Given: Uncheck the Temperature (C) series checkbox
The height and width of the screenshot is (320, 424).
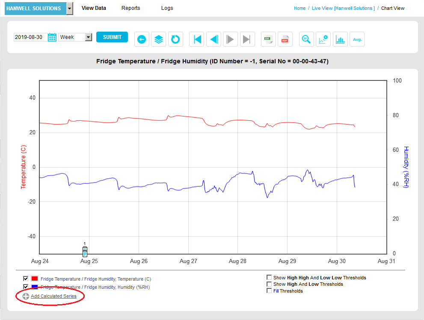Looking at the screenshot, I should [x=26, y=279].
